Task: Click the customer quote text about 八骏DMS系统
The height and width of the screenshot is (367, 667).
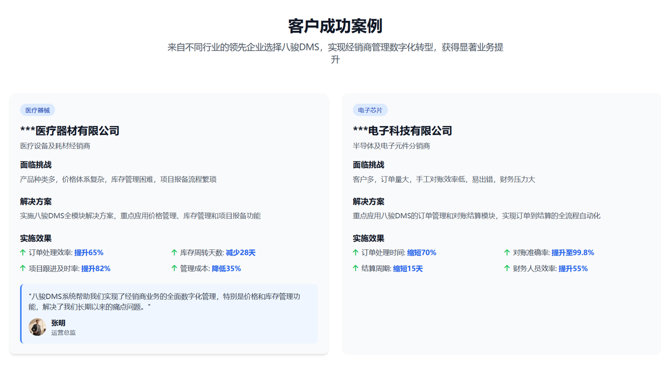Action: click(x=164, y=301)
